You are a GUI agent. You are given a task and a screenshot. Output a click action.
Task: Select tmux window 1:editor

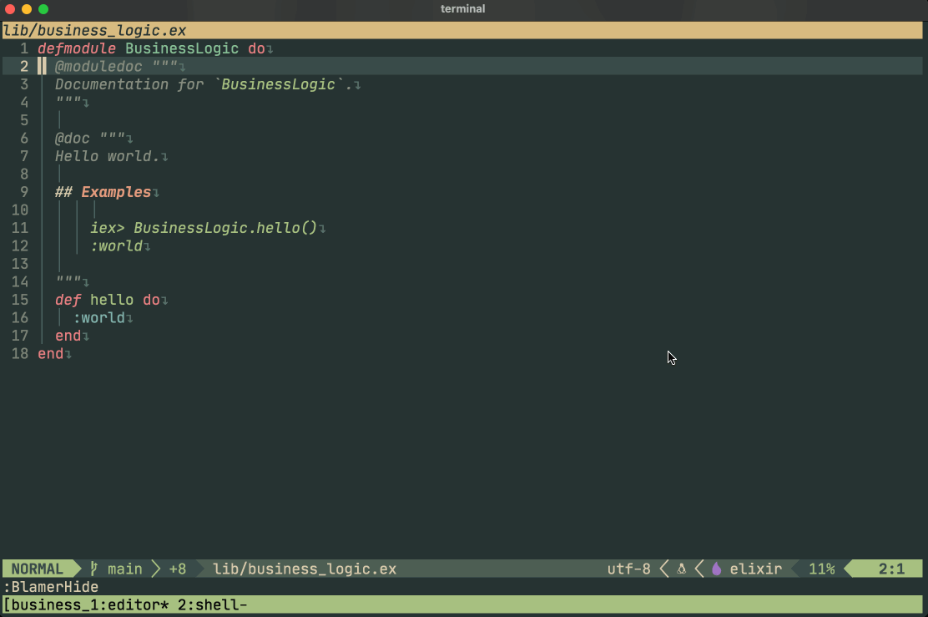[x=129, y=604]
